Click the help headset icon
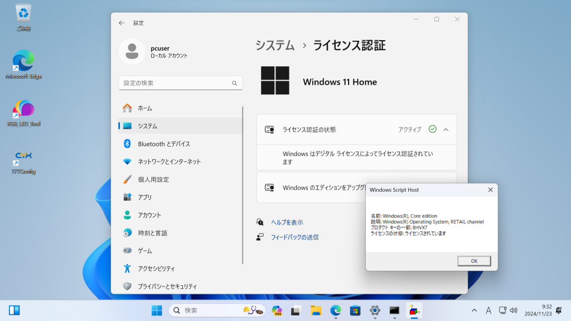 click(x=260, y=222)
